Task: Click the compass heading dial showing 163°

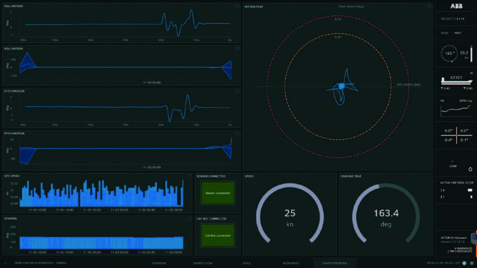Action: pos(449,54)
